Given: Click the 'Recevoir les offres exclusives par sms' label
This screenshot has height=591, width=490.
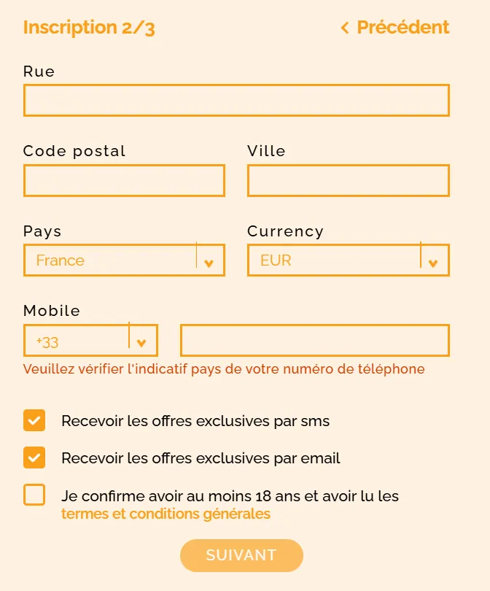Looking at the screenshot, I should click(x=195, y=421).
